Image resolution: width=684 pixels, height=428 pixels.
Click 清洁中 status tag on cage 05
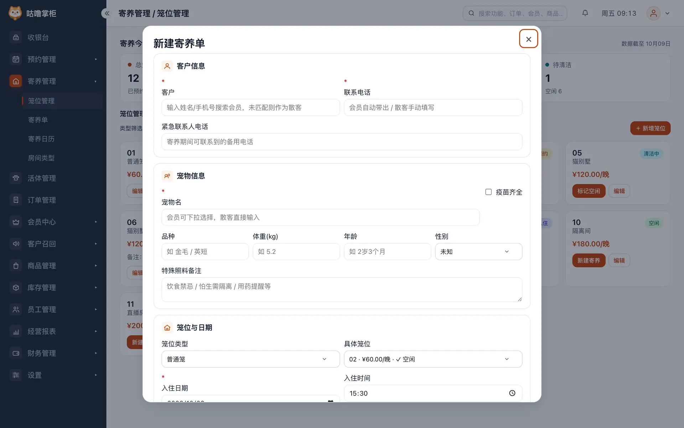[x=651, y=154]
